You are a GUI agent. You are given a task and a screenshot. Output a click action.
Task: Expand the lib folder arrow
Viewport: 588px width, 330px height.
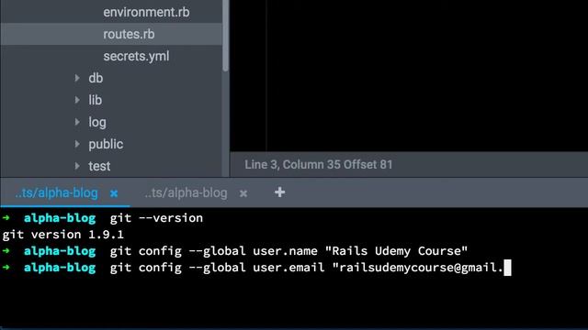coord(77,100)
